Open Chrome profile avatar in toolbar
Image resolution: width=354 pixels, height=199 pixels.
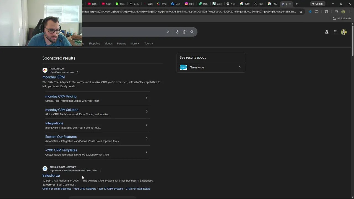coord(343,12)
